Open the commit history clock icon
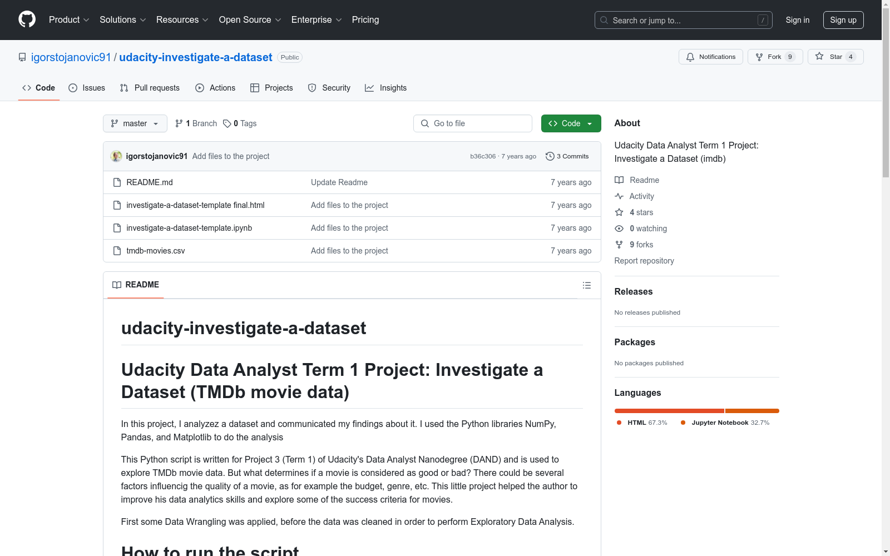Screen dimensions: 890x556 pyautogui.click(x=550, y=156)
